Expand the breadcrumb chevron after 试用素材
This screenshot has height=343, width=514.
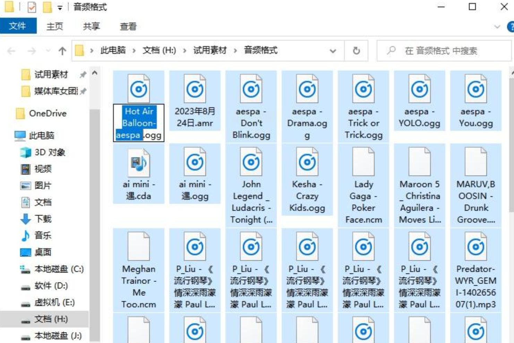235,51
